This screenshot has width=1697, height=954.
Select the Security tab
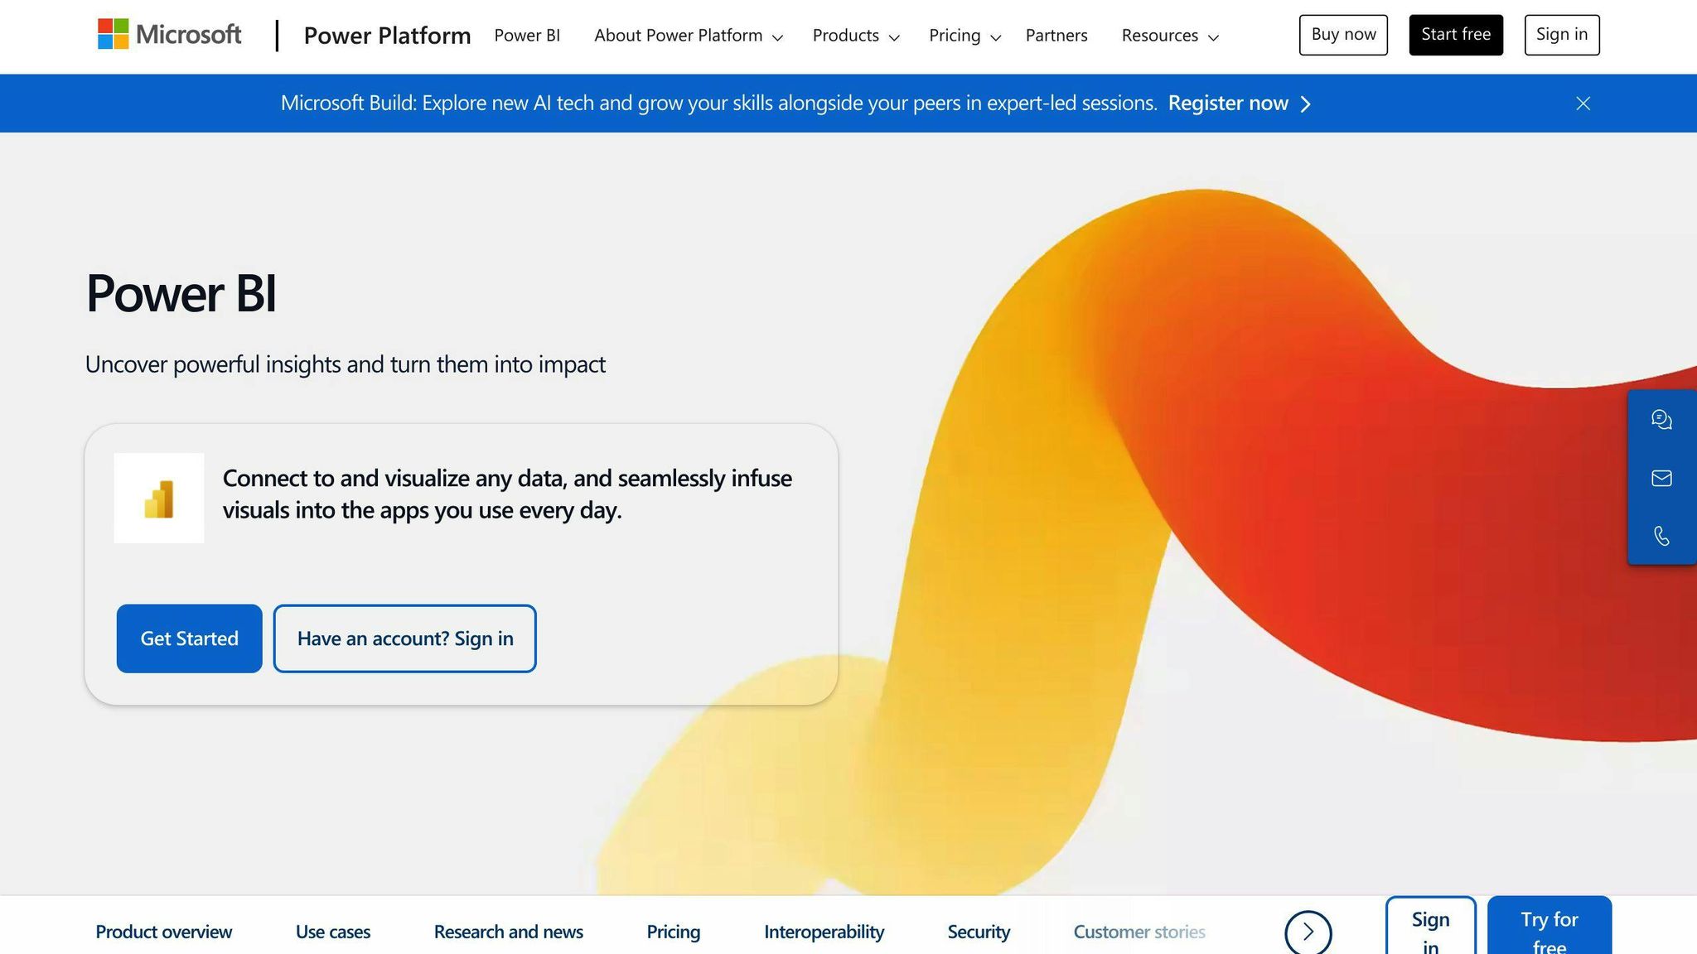pos(979,932)
